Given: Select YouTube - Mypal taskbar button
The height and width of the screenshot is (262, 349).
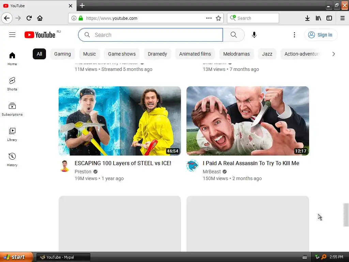Looking at the screenshot, I should tap(63, 257).
